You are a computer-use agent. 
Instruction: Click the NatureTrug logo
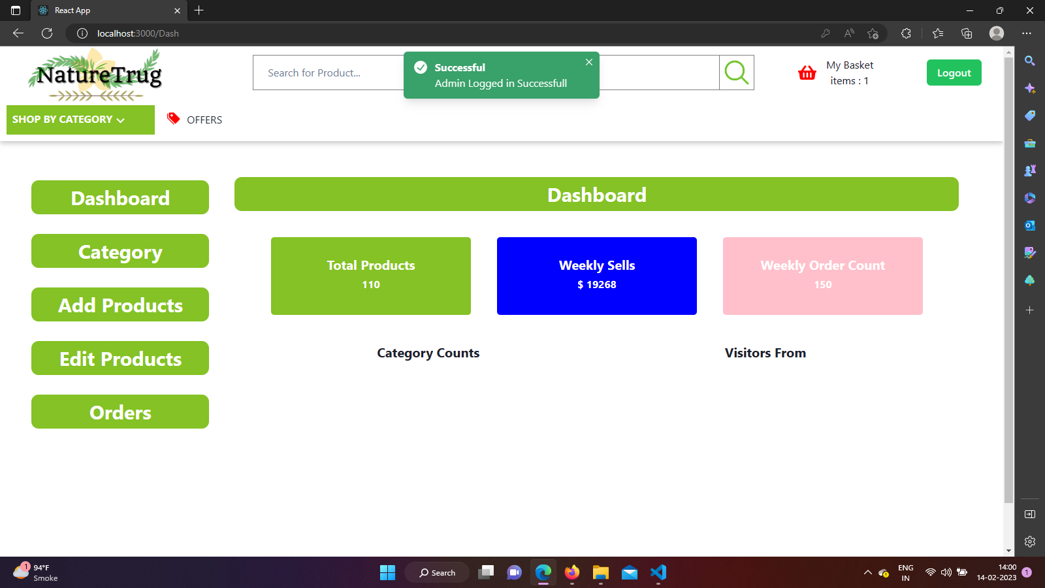95,75
